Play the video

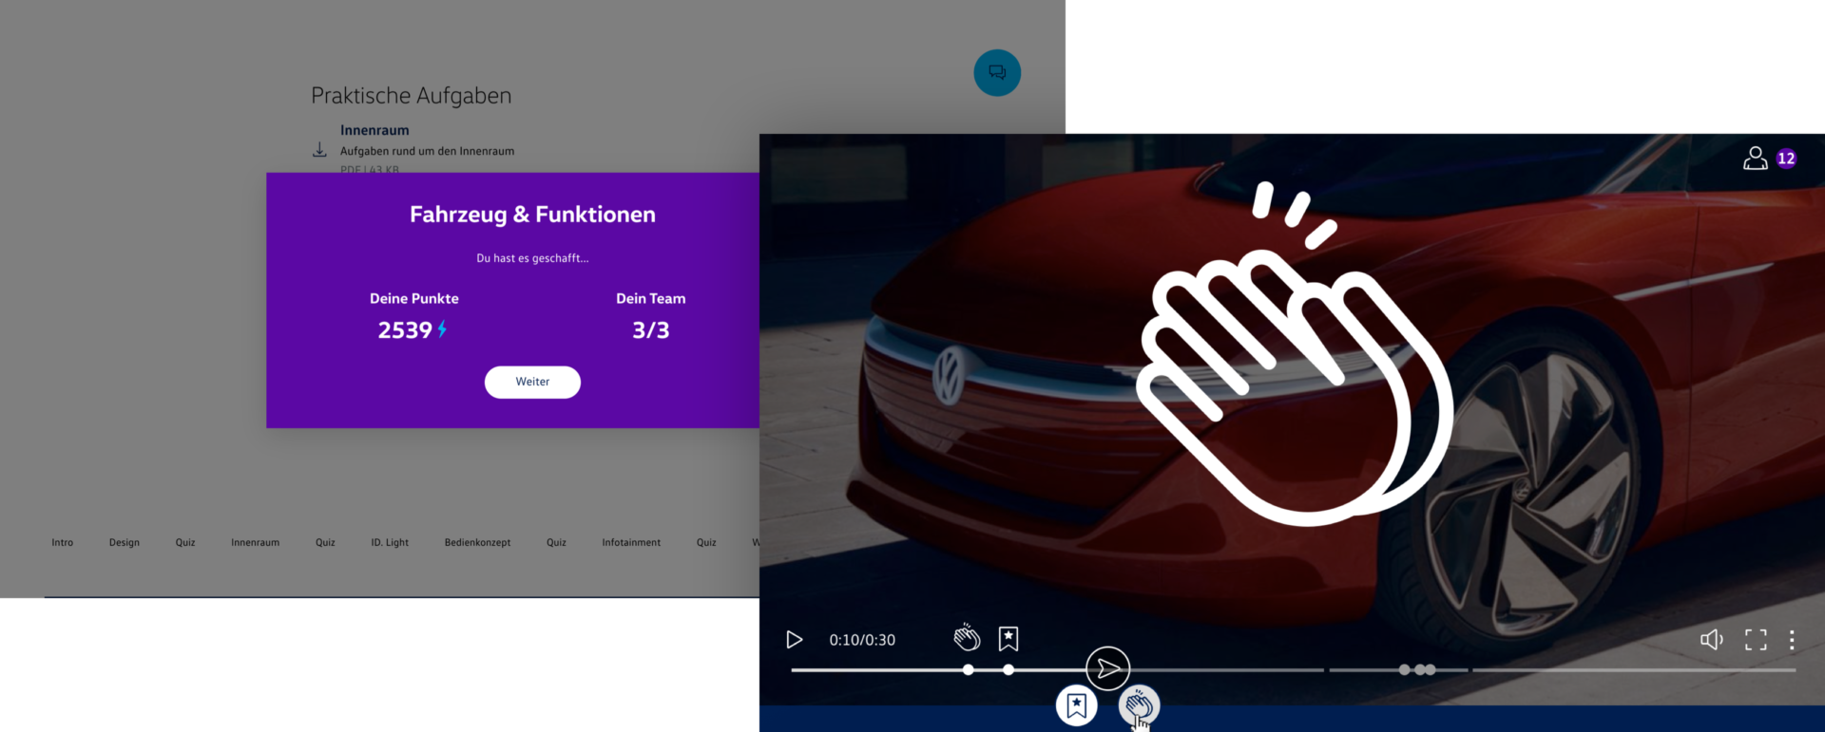click(795, 640)
